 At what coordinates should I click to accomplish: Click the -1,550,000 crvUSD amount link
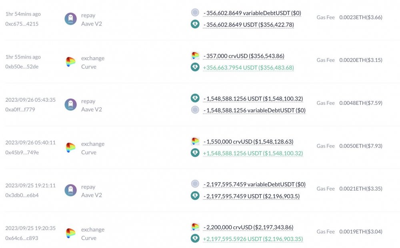tap(248, 142)
